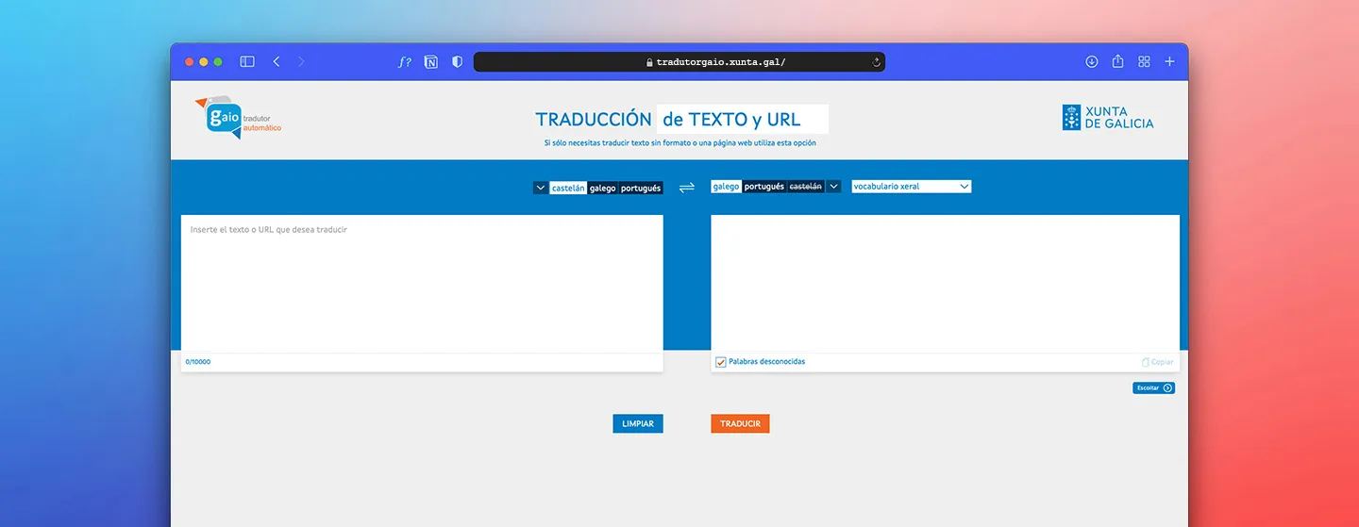
Task: Click the gaio tradutor automático logo
Action: pos(238,118)
